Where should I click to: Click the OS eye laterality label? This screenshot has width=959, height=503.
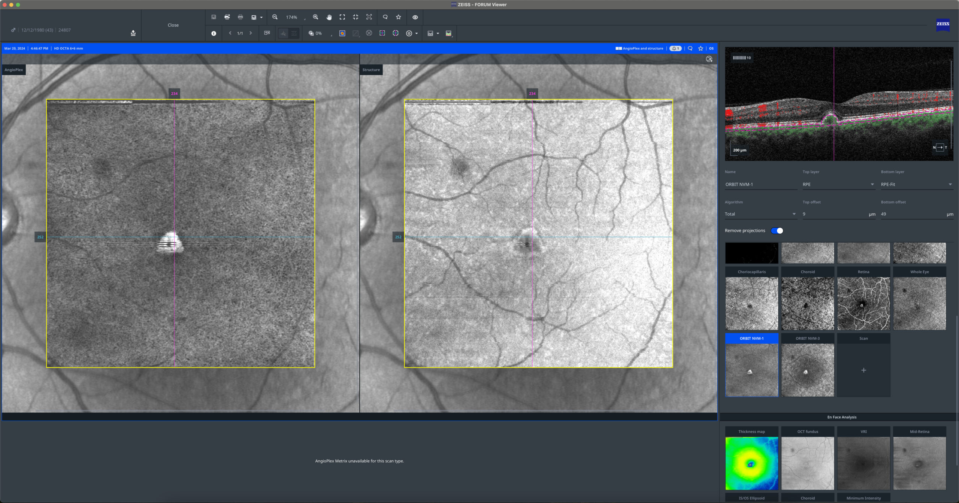(x=711, y=48)
